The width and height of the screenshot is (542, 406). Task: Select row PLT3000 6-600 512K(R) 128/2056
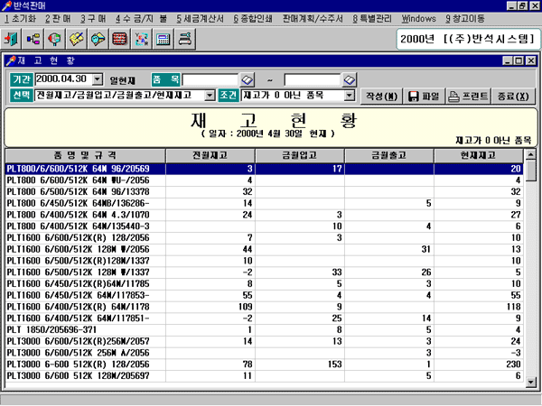[265, 364]
